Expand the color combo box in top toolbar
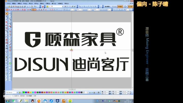 63,7
